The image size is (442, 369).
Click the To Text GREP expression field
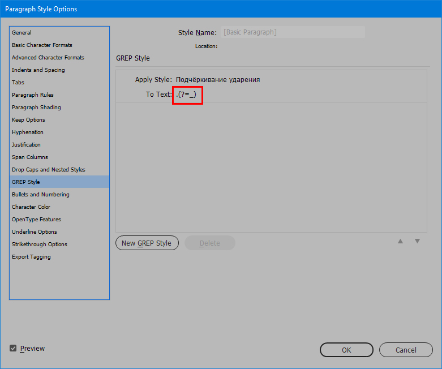coord(187,95)
